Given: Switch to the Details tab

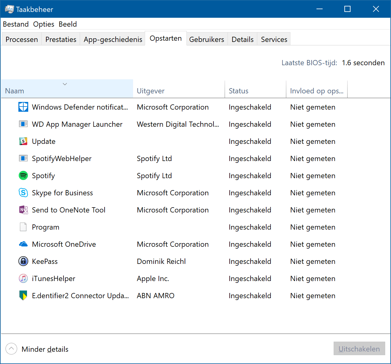Looking at the screenshot, I should tap(243, 39).
